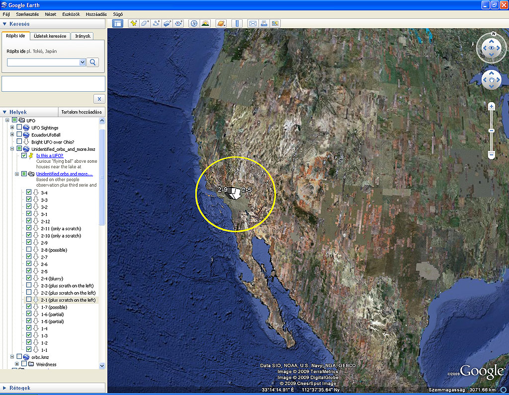Add a path using the toolbar icon
509x395 pixels.
click(x=156, y=23)
